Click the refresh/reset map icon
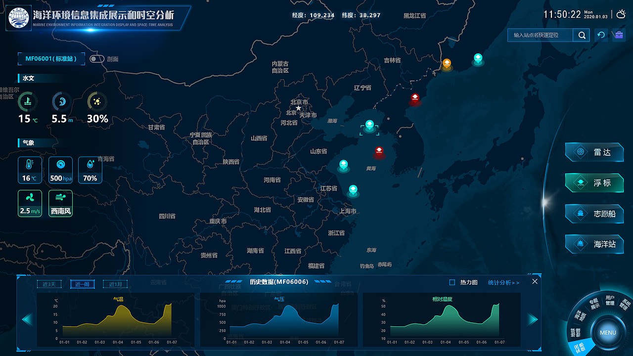Screen dimensions: 633x356 pyautogui.click(x=601, y=35)
